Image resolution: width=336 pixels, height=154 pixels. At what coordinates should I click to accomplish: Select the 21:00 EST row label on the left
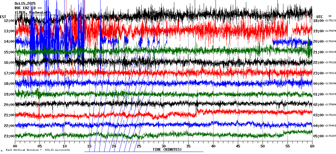[9, 115]
